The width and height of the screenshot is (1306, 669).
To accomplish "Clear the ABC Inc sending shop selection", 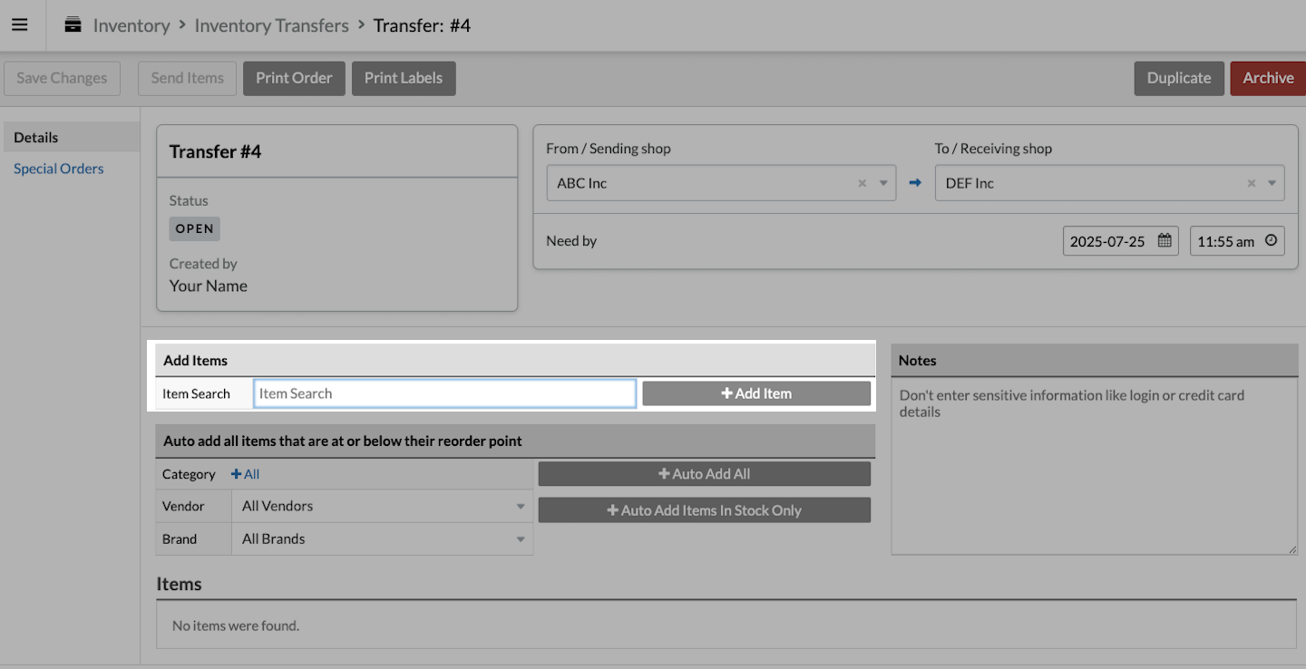I will [x=863, y=183].
